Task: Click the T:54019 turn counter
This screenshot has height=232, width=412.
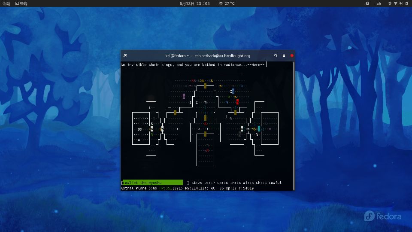Action: [246, 188]
